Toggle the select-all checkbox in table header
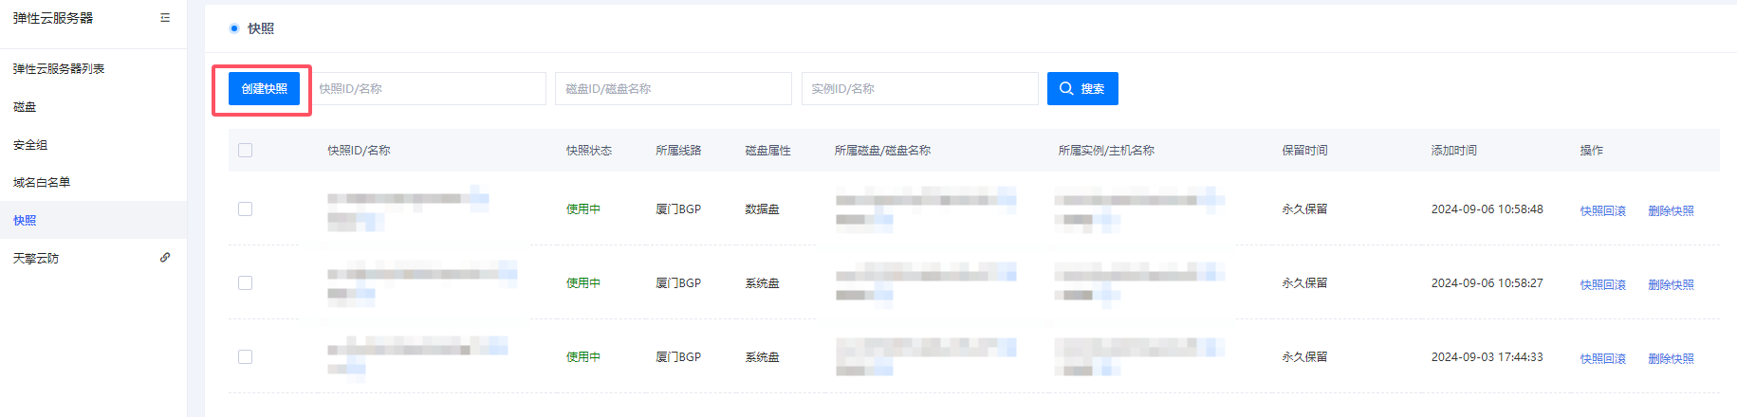The height and width of the screenshot is (417, 1737). pos(246,151)
